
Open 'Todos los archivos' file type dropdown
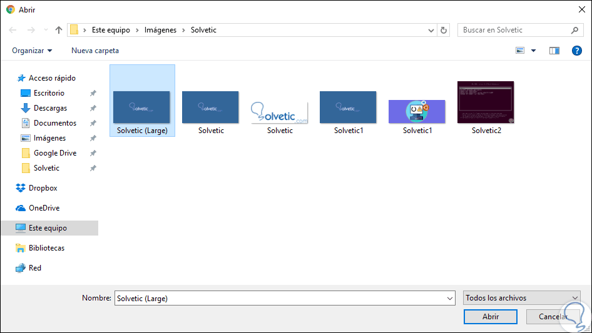coord(521,298)
